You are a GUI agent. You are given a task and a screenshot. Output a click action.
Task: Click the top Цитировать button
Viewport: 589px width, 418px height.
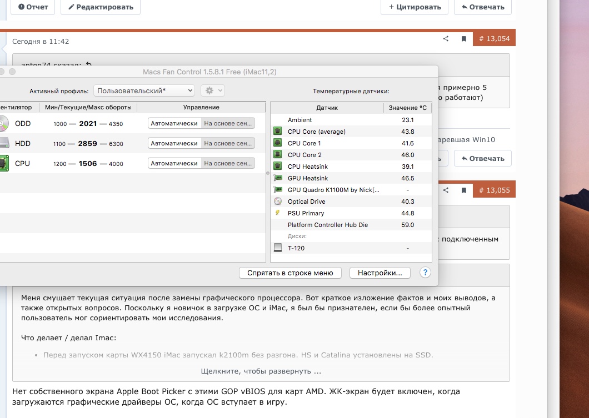coord(415,7)
